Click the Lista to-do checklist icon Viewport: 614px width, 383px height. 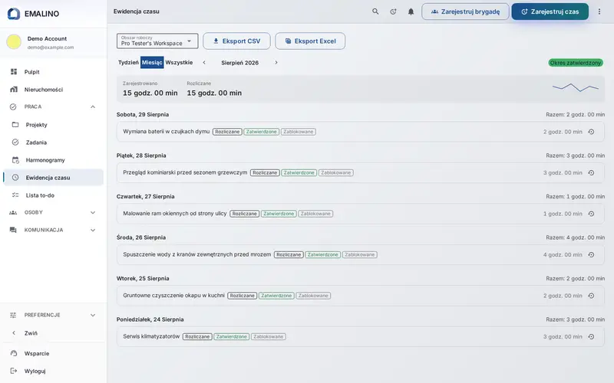(15, 195)
